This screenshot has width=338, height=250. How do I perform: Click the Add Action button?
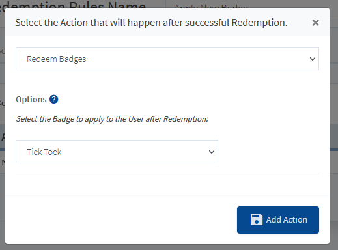click(x=278, y=220)
